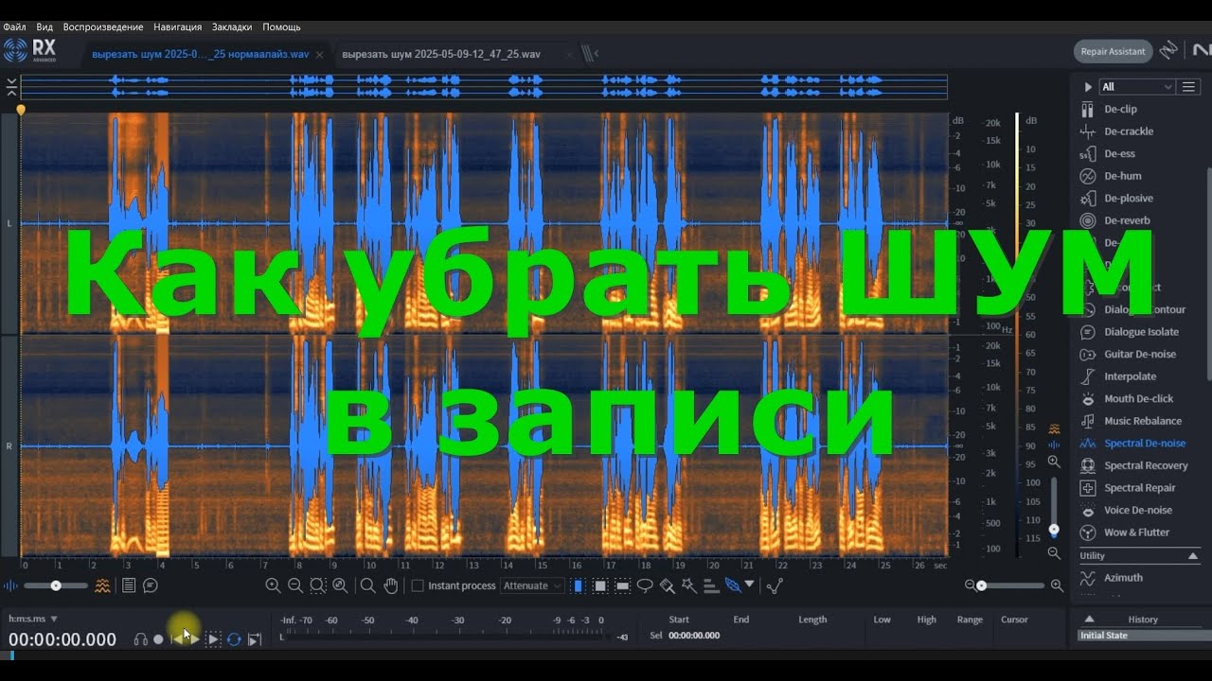Open the Spectral Repair module
The image size is (1212, 681).
tap(1139, 488)
